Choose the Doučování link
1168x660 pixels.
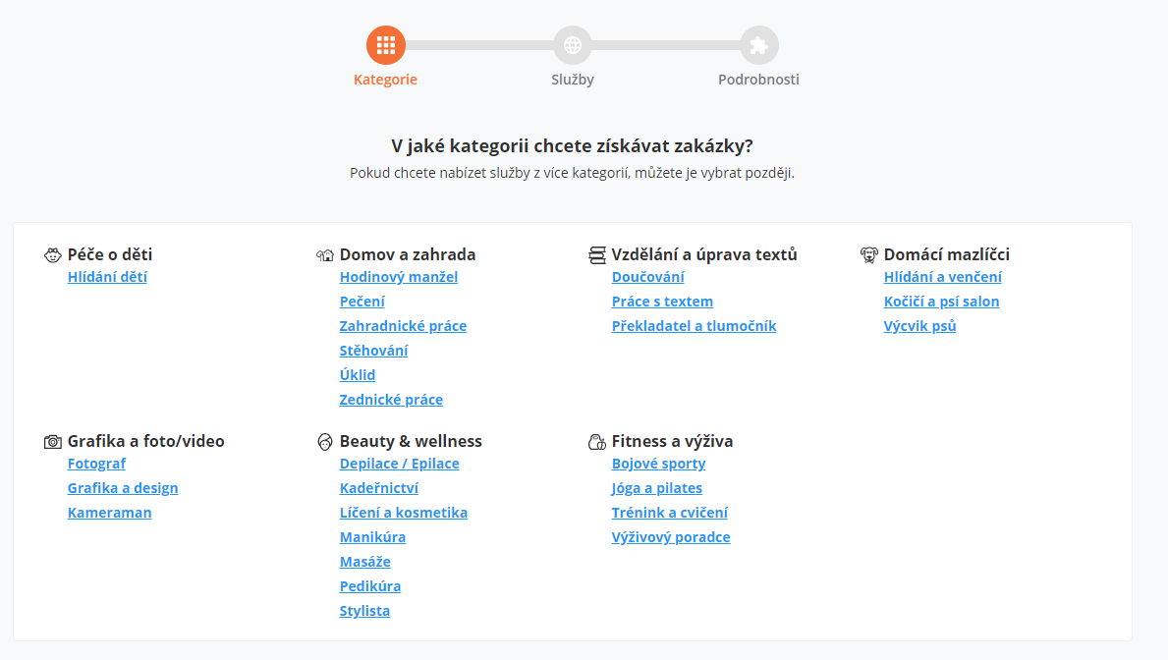(x=647, y=277)
